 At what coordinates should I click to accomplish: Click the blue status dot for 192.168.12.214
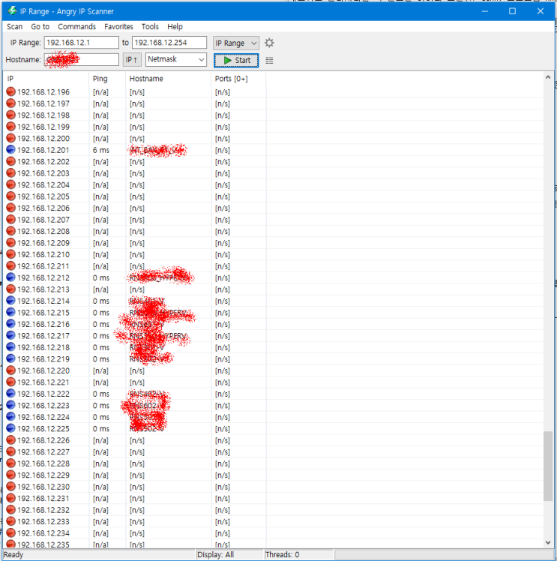[x=10, y=301]
